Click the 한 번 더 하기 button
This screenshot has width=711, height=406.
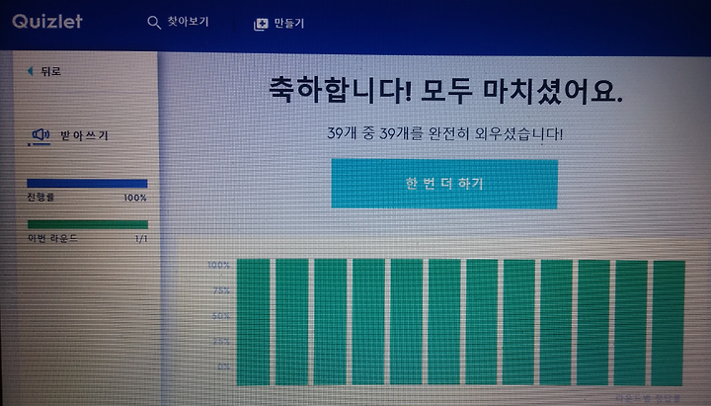444,184
